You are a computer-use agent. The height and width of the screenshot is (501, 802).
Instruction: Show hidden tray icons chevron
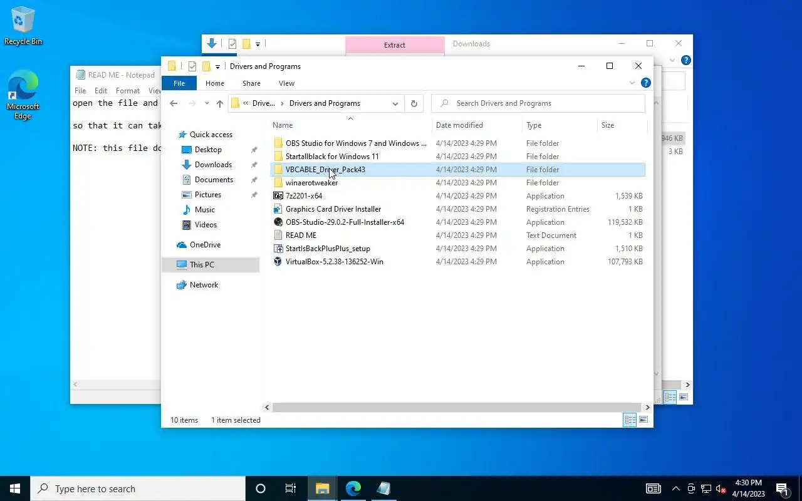pyautogui.click(x=675, y=488)
